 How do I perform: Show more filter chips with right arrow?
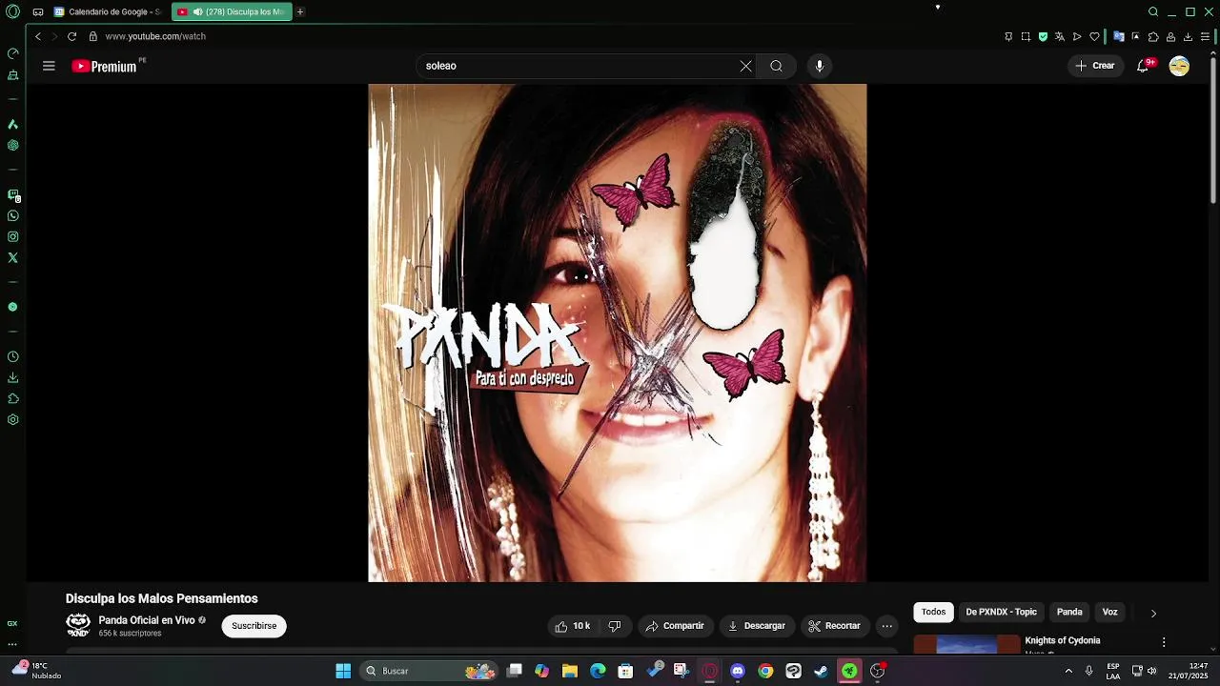[x=1153, y=613]
